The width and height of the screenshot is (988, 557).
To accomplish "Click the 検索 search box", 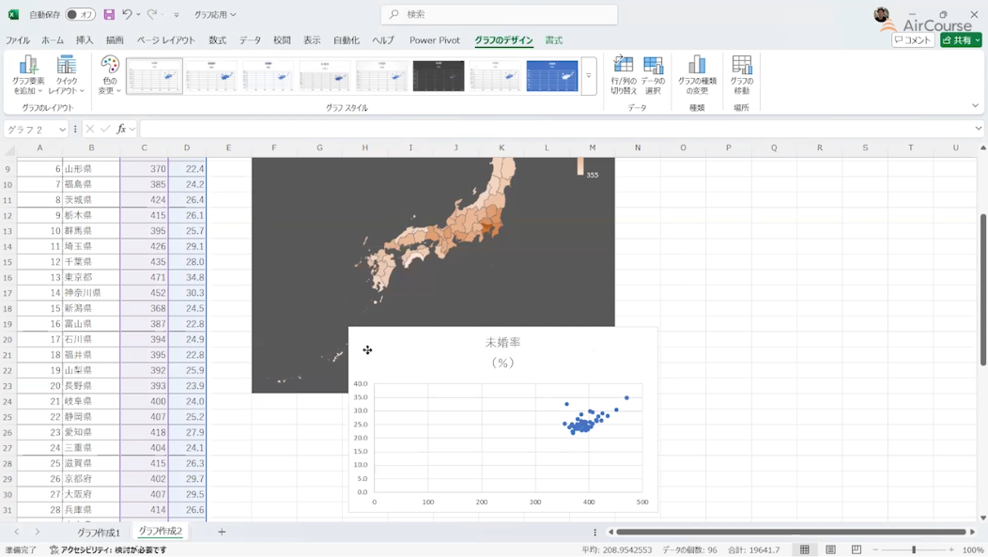I will pos(500,14).
